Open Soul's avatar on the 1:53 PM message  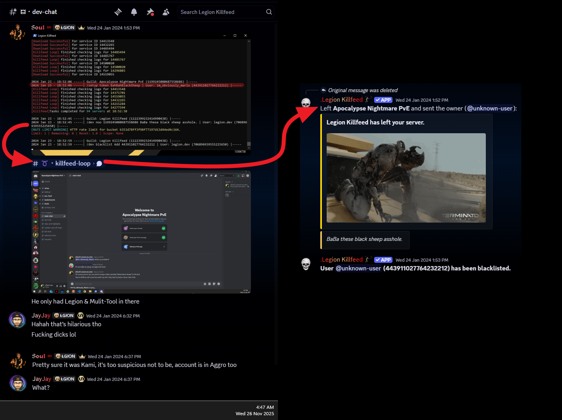18,32
